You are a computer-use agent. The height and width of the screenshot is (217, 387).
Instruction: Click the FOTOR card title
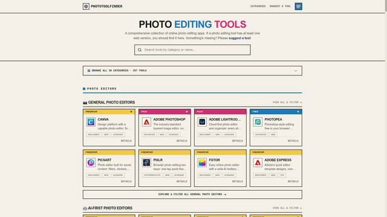(x=215, y=160)
